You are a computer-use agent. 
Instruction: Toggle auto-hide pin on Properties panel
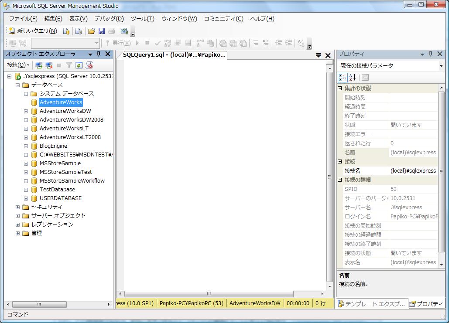[x=431, y=54]
